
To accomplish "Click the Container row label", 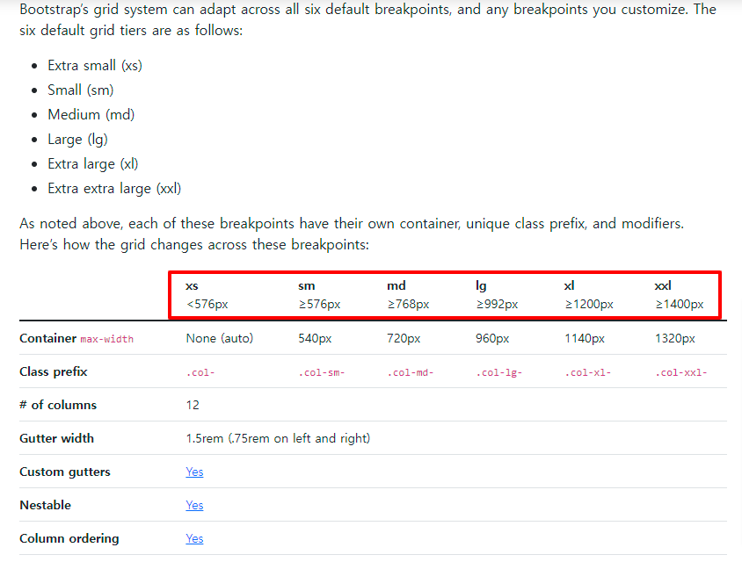I will tap(47, 338).
